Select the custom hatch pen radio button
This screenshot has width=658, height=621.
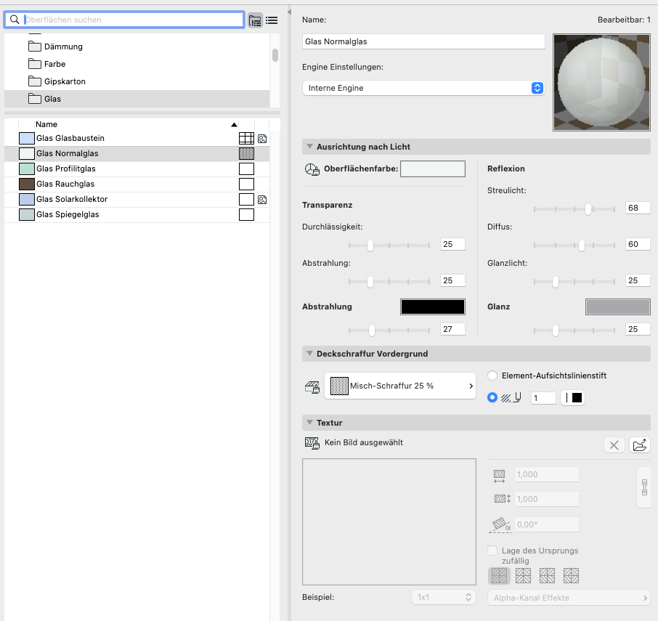tap(492, 397)
